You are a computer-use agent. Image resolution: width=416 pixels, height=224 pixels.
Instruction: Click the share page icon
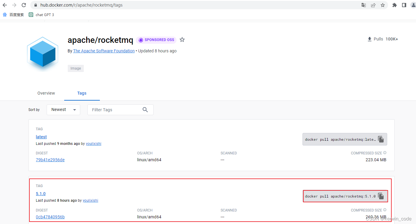pos(373,5)
